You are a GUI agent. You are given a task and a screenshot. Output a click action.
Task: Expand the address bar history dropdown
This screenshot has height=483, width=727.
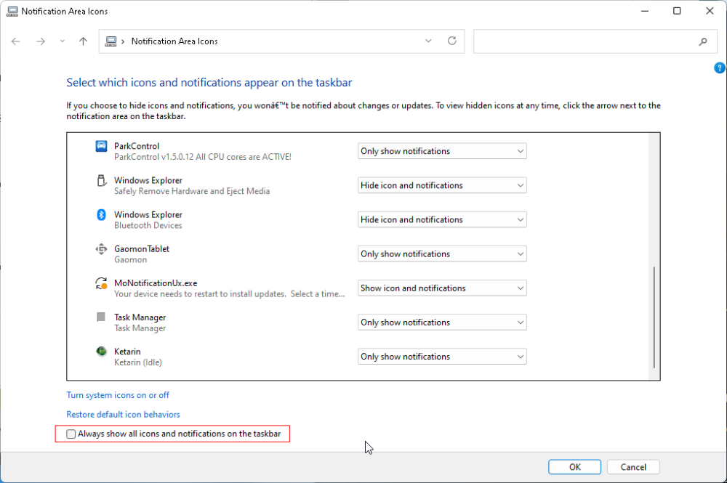pos(428,41)
